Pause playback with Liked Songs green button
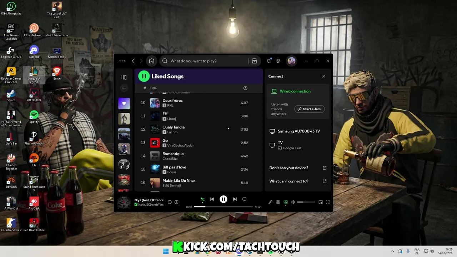Image resolution: width=457 pixels, height=257 pixels. pyautogui.click(x=144, y=76)
